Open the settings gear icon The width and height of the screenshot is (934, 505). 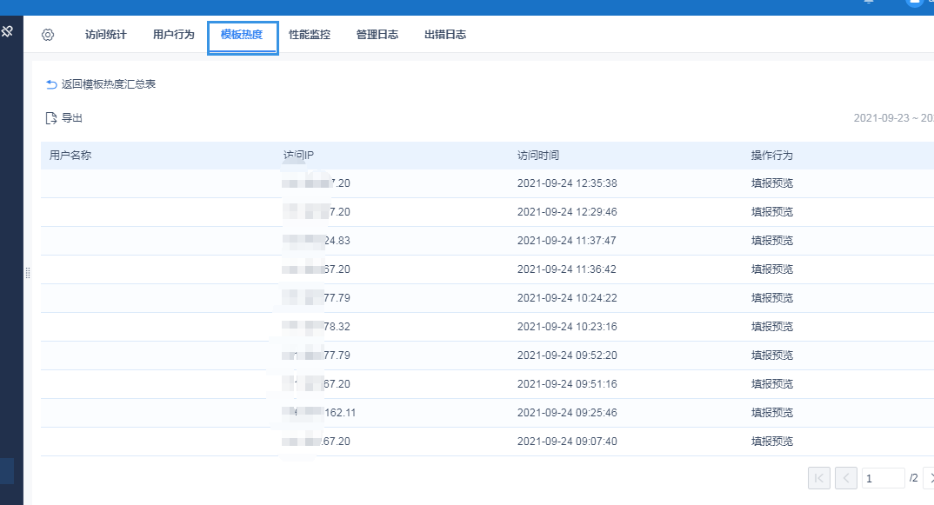[x=48, y=35]
